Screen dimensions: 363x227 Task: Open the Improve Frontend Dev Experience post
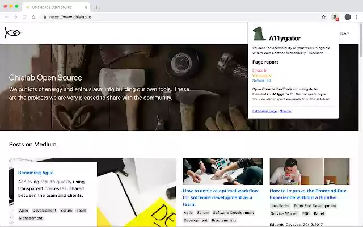[307, 194]
